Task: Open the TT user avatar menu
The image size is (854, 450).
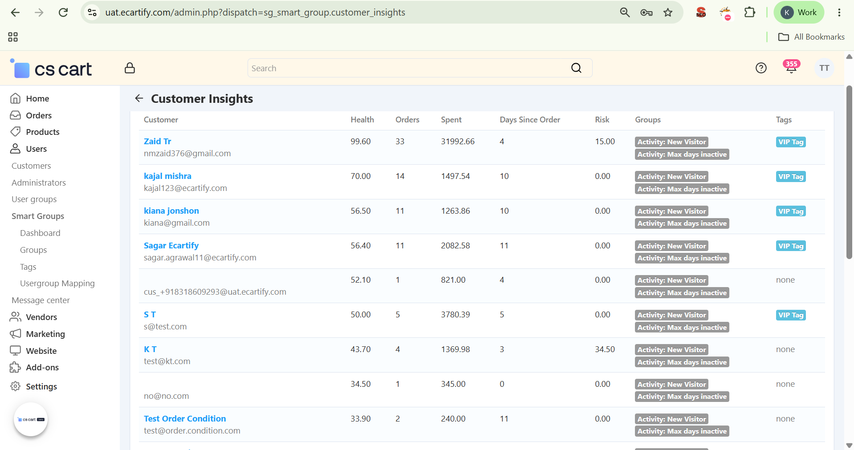Action: pyautogui.click(x=824, y=68)
